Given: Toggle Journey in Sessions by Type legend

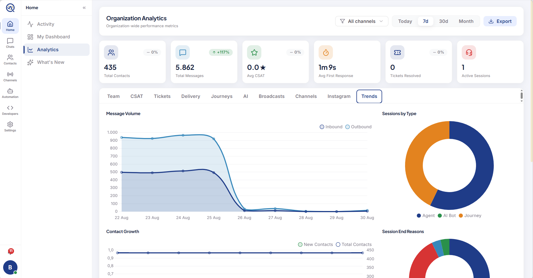Looking at the screenshot, I should (x=470, y=216).
